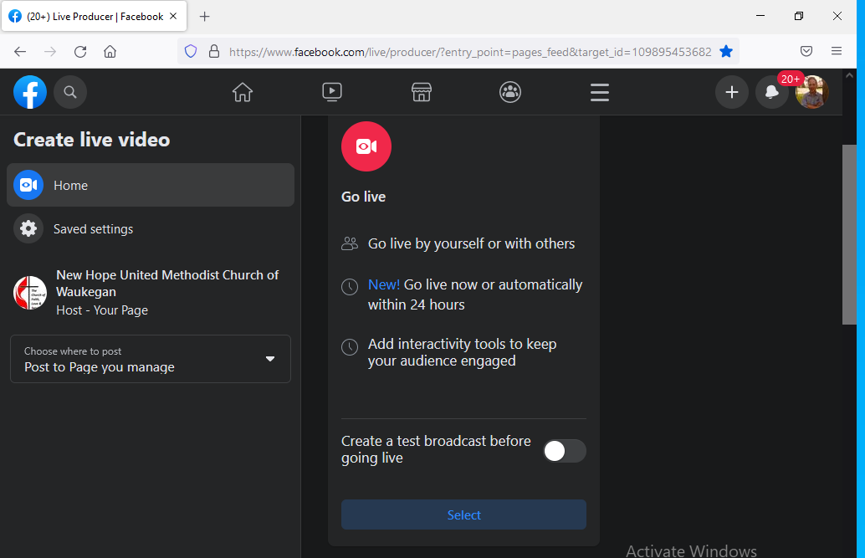Enable test broadcast before going live
This screenshot has height=558, width=865.
click(564, 451)
